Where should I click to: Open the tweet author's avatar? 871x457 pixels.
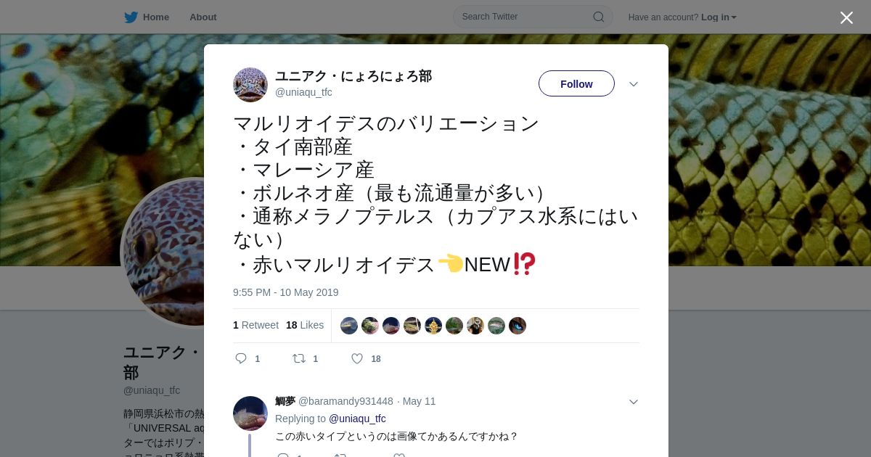(x=250, y=85)
